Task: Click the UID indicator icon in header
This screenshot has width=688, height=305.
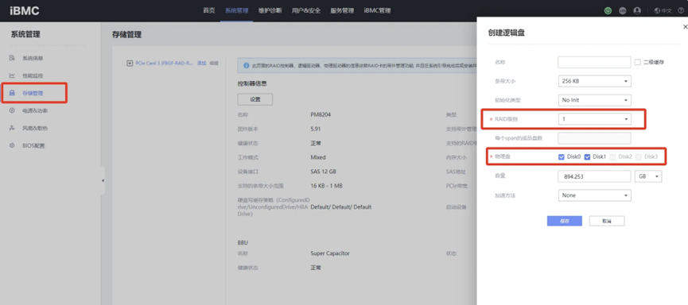Action: pos(622,11)
